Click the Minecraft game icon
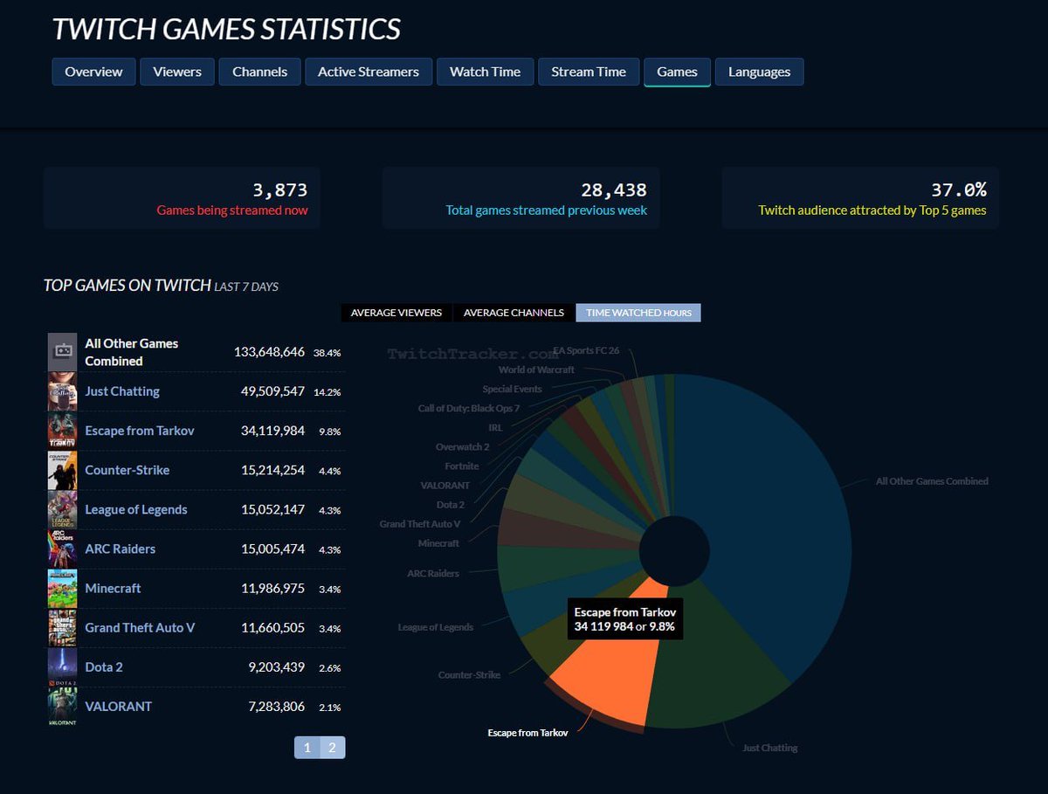The width and height of the screenshot is (1048, 794). 63,588
